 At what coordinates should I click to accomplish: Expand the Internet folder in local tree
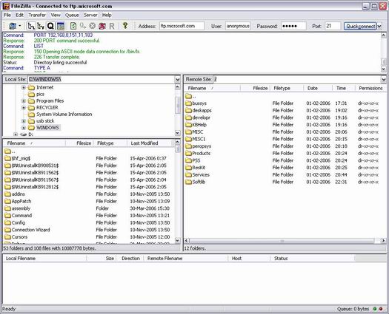tap(24, 87)
